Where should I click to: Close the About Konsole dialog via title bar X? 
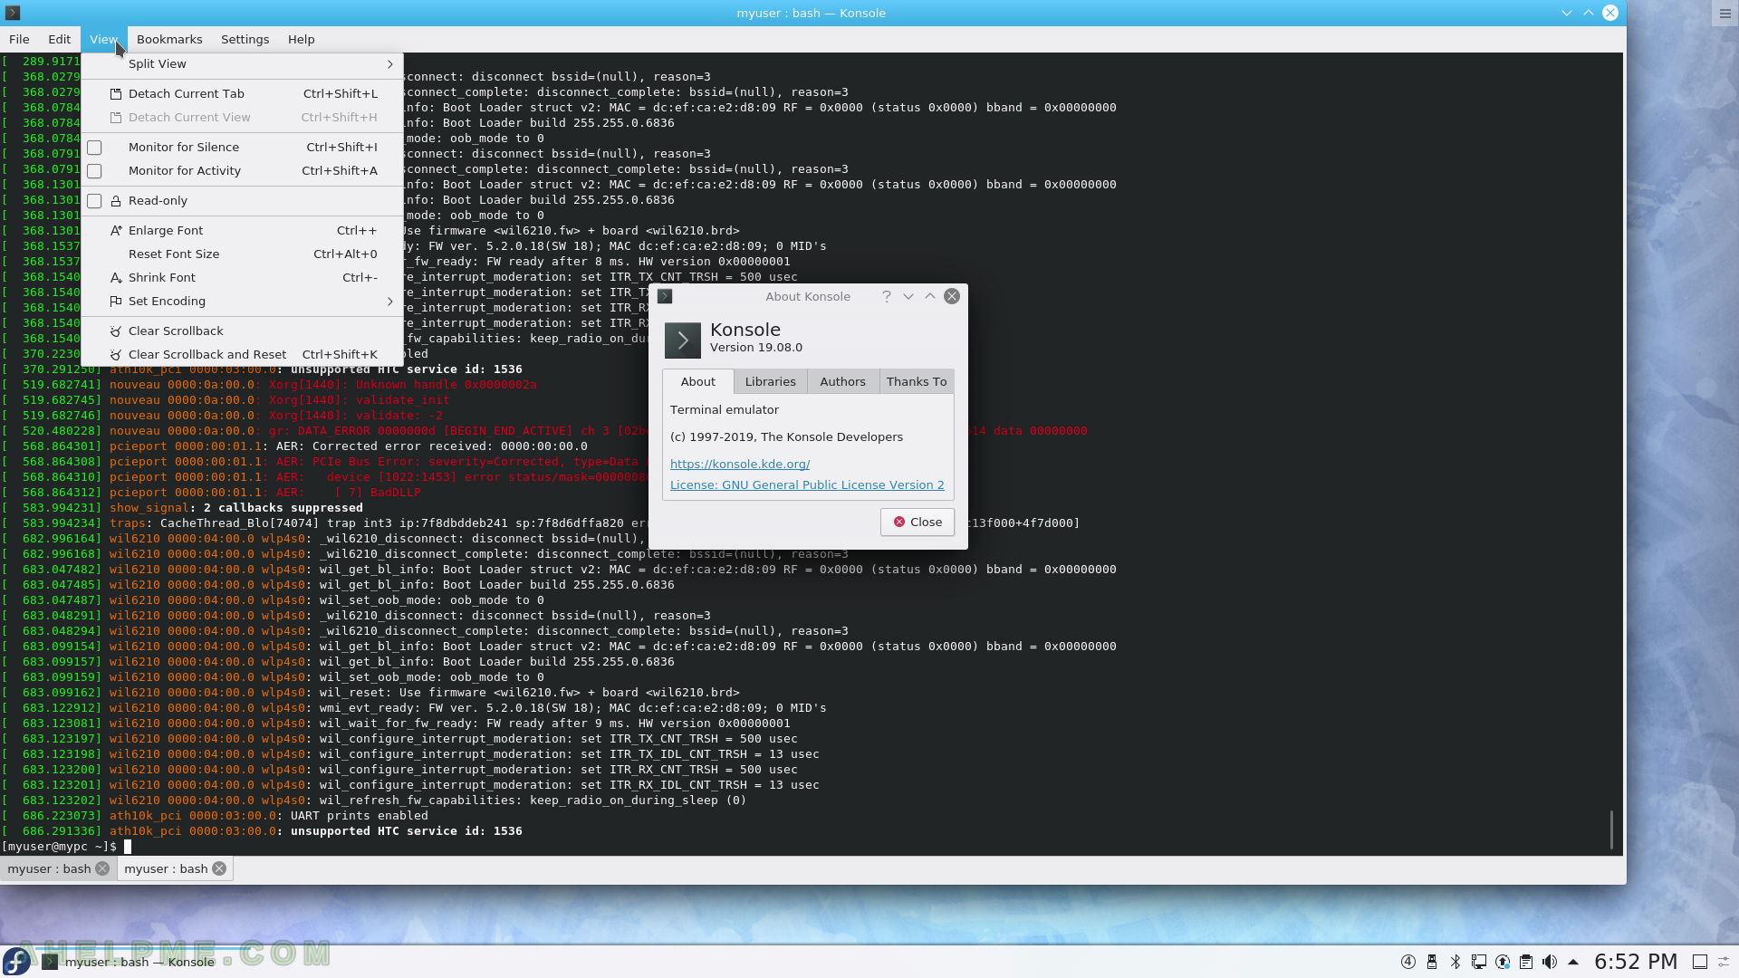point(952,296)
